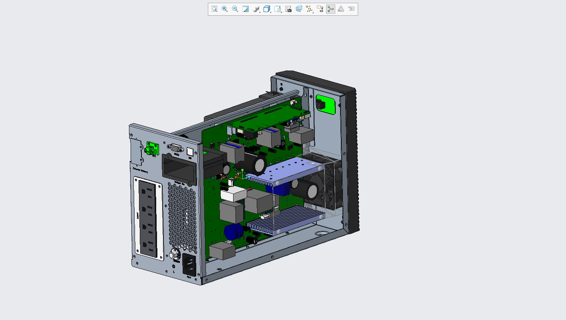Toggle the Spin Center display
Screen dimensions: 566x320
(x=330, y=9)
